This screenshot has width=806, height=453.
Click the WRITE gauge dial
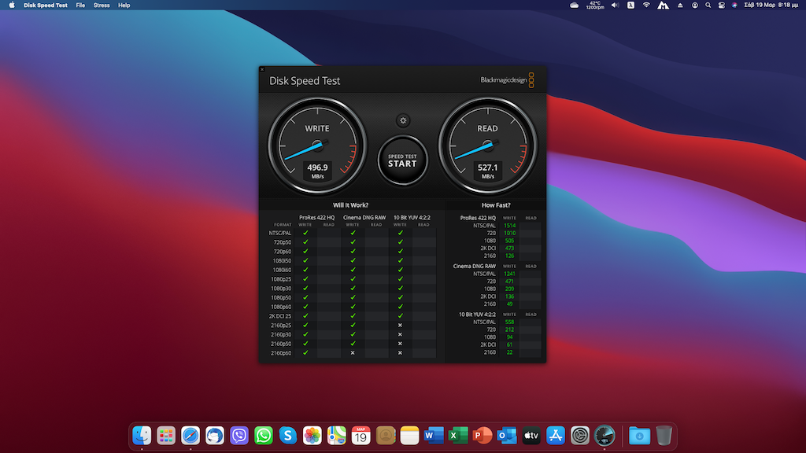(317, 145)
